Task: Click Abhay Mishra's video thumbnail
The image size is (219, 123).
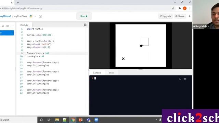Action: click(206, 14)
